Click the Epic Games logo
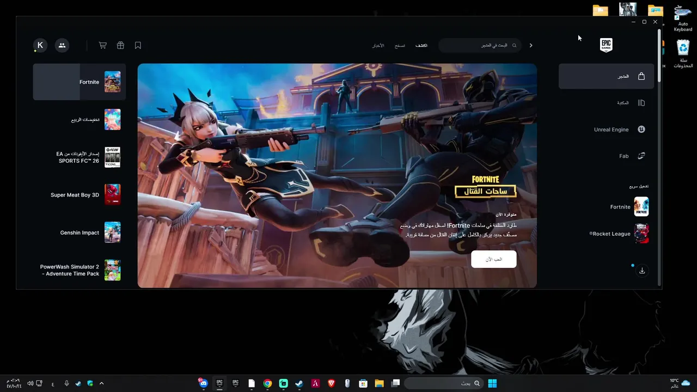The height and width of the screenshot is (392, 697). point(606,45)
